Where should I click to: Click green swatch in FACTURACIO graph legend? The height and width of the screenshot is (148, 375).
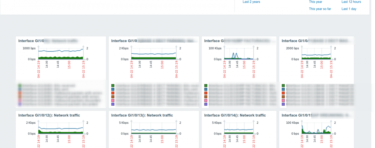click(206, 85)
